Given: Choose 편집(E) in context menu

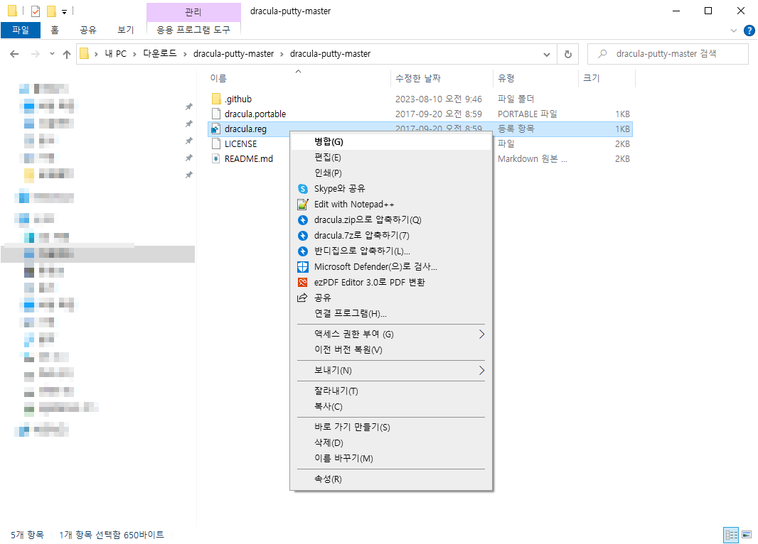Looking at the screenshot, I should (x=391, y=158).
